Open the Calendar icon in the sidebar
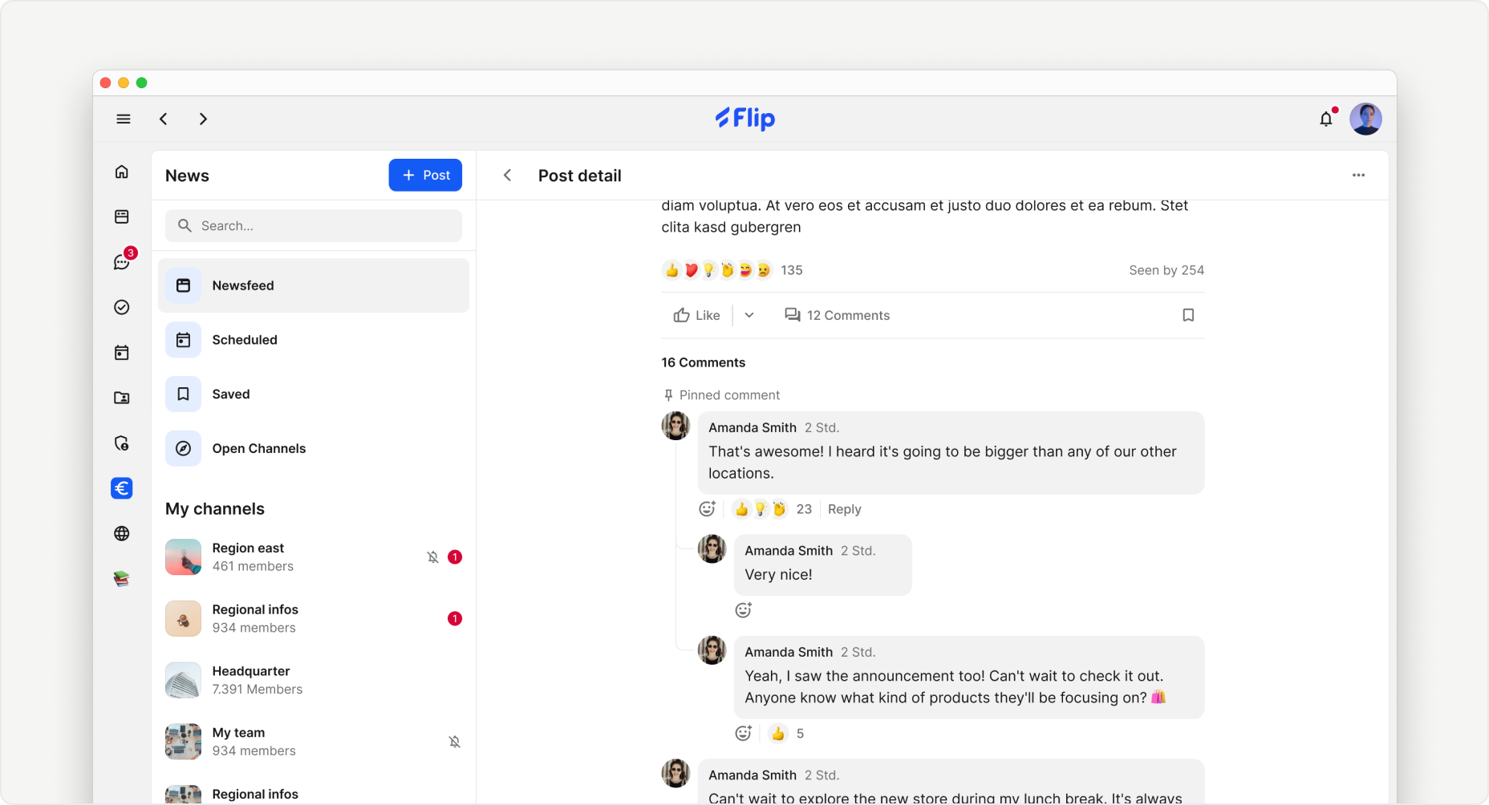 121,353
